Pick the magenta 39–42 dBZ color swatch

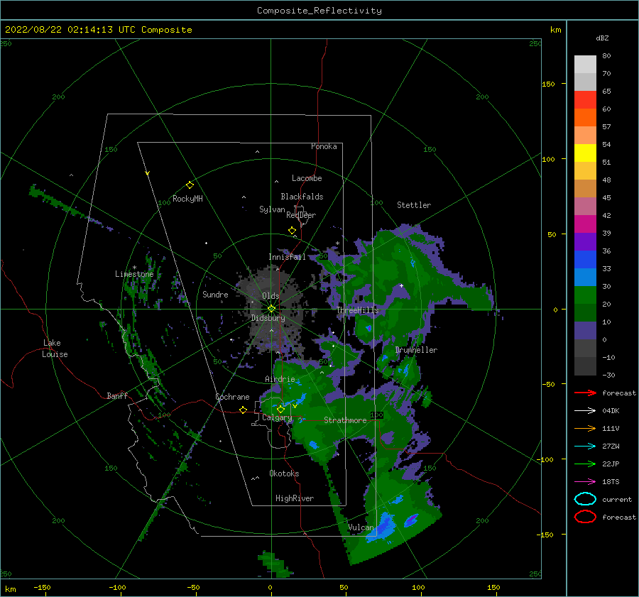585,224
